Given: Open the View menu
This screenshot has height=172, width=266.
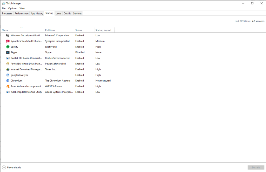Looking at the screenshot, I should pos(22,8).
